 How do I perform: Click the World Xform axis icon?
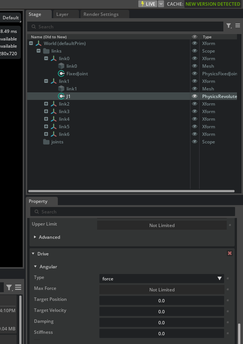click(x=39, y=44)
